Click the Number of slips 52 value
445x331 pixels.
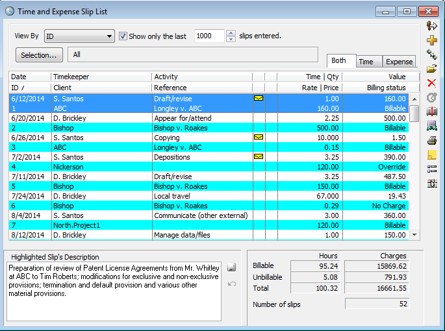[x=377, y=304]
